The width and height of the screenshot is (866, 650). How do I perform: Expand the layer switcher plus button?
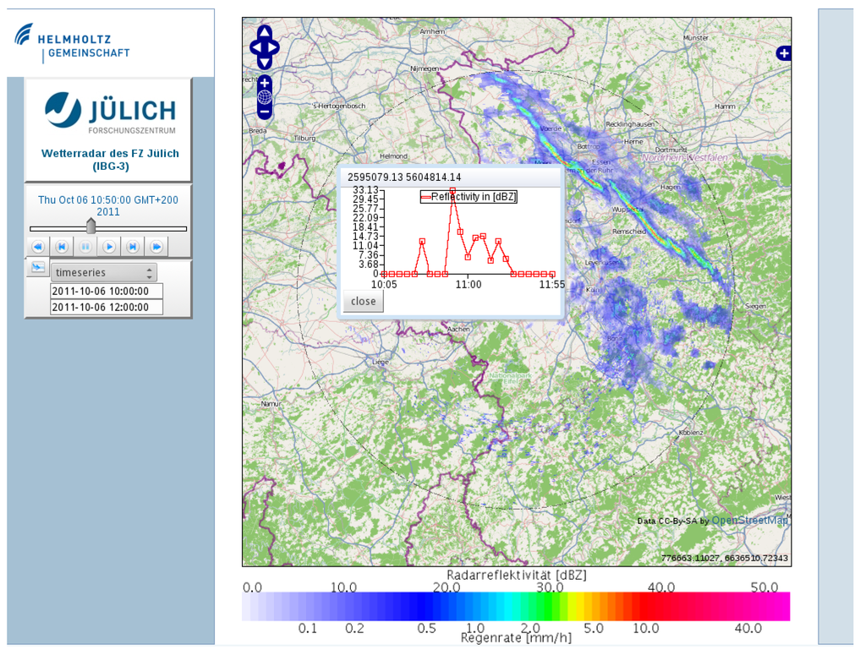click(x=784, y=53)
